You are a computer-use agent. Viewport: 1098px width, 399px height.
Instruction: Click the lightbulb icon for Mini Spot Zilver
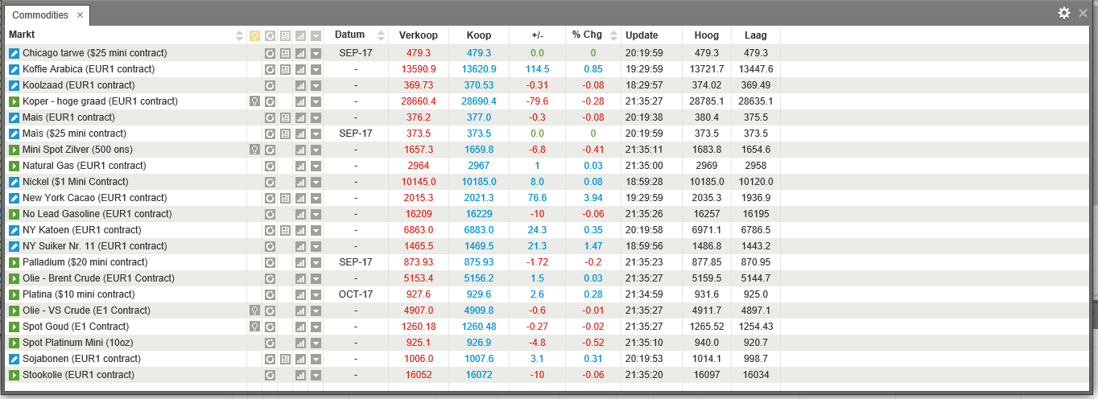tap(254, 150)
